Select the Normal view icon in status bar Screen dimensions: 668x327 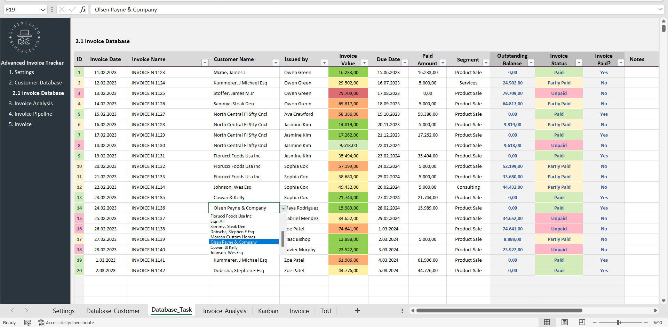tap(547, 322)
